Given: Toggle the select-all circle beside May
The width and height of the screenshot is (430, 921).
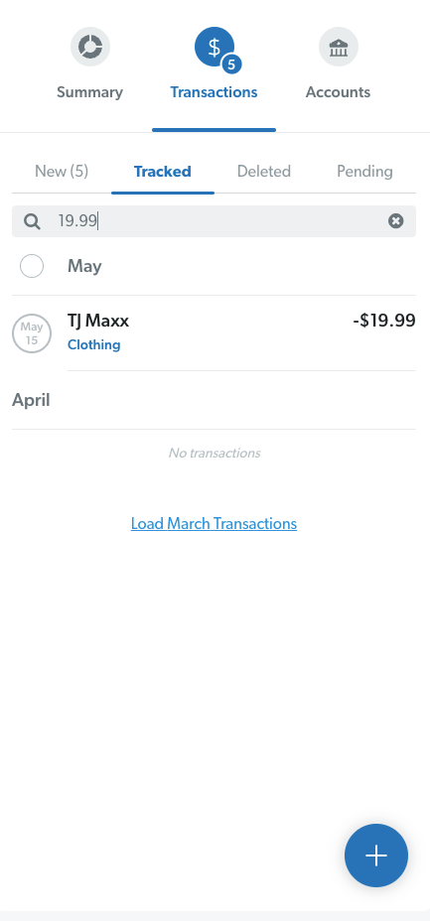Looking at the screenshot, I should 32,266.
